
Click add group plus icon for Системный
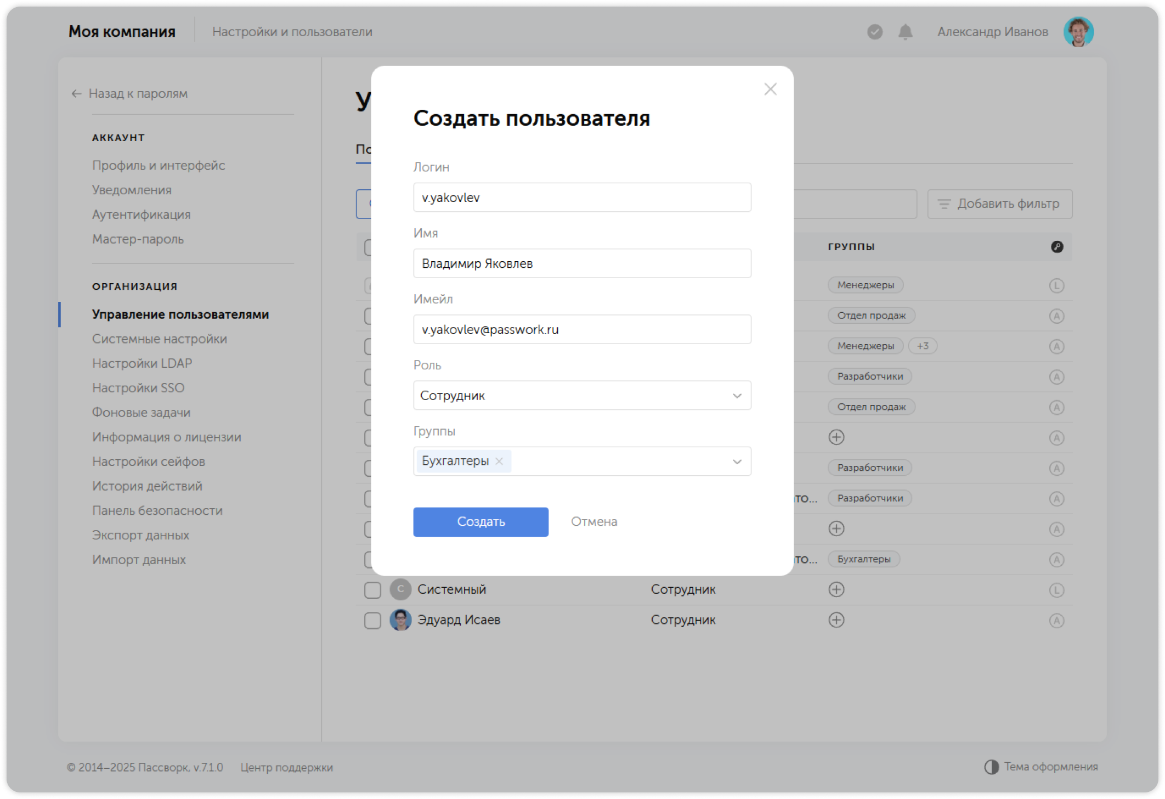836,589
